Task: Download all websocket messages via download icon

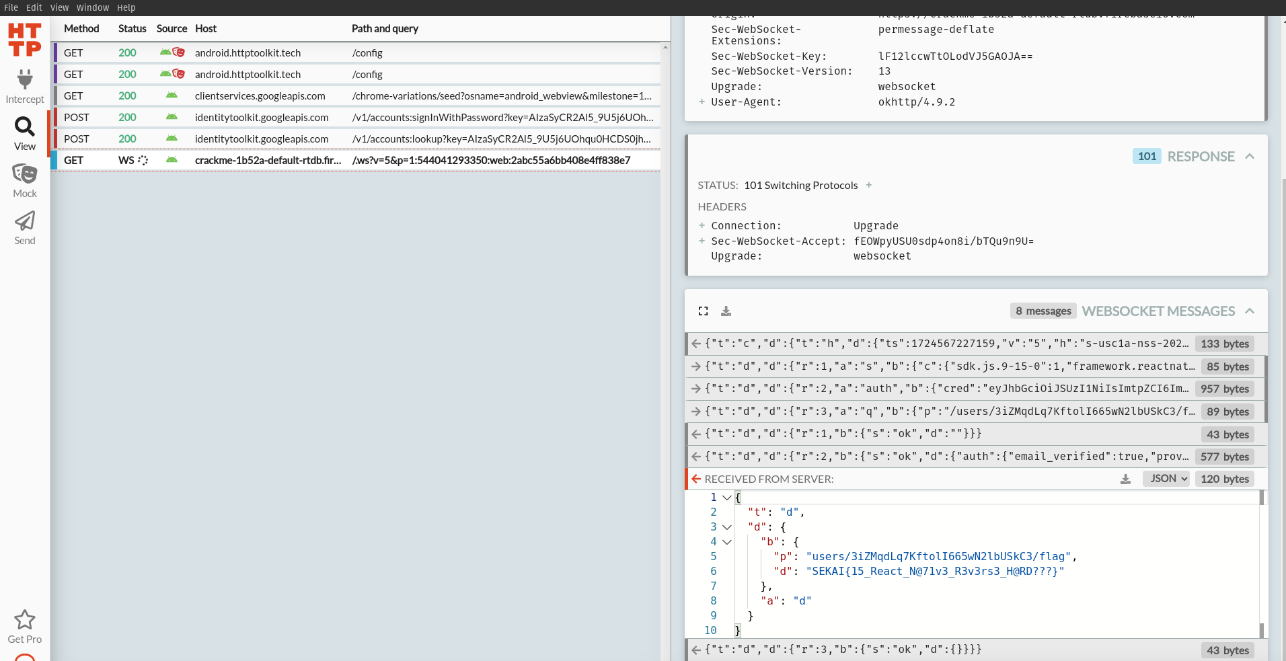Action: pos(726,311)
